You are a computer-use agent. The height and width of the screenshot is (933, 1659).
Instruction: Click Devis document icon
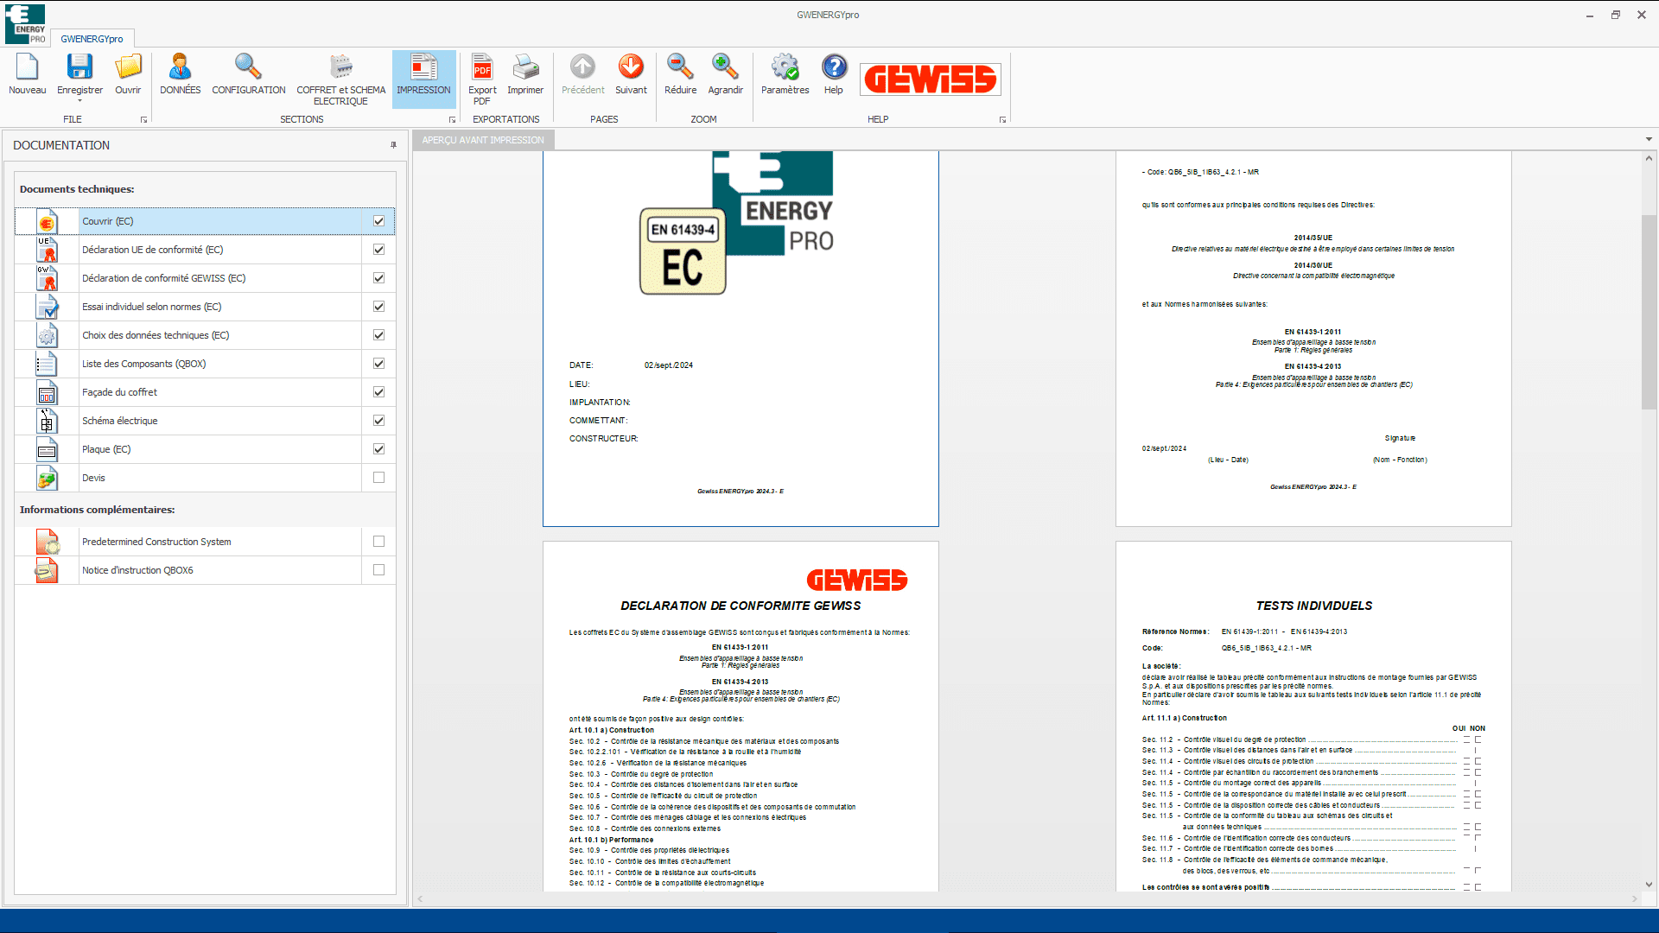pos(47,478)
